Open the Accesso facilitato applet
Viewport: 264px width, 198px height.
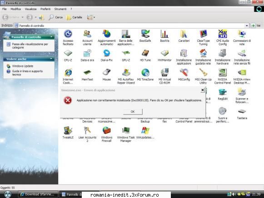click(x=68, y=38)
